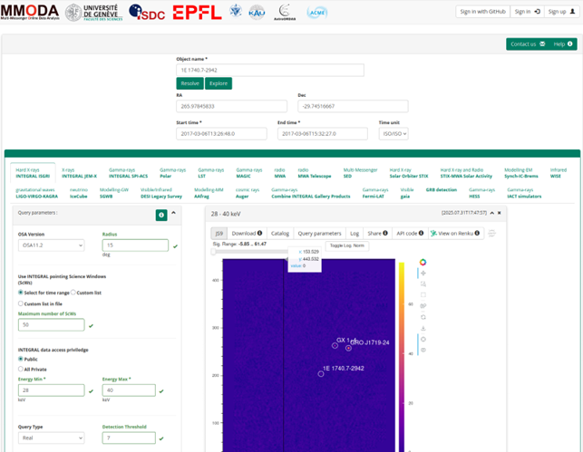
Task: Click the Bokeh logo icon beside the plot
Action: tap(422, 263)
